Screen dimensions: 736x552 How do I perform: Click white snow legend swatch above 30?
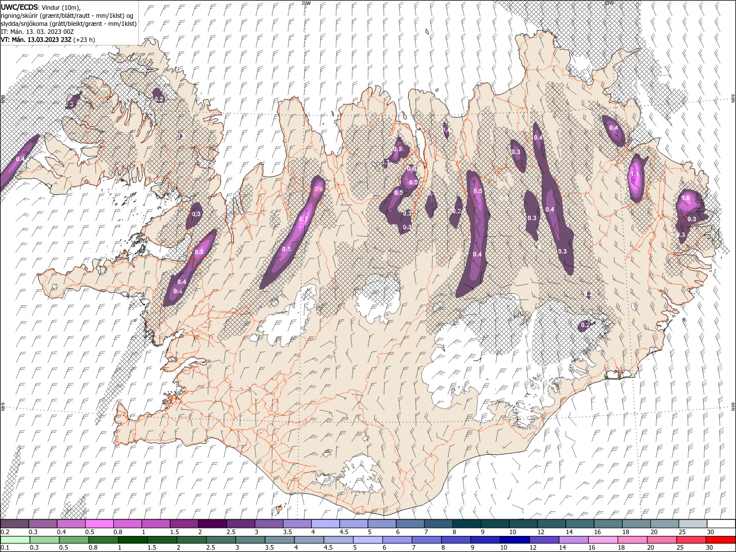coord(720,523)
